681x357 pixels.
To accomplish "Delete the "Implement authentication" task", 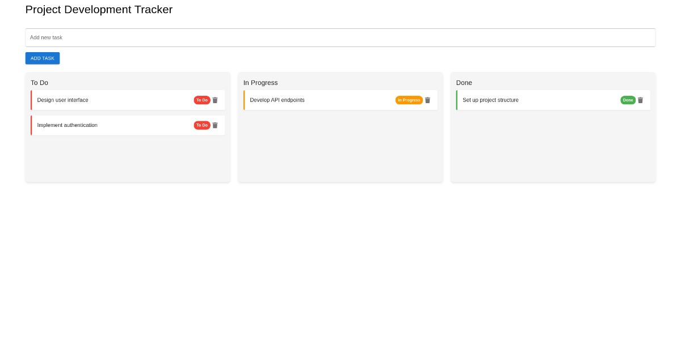I will click(215, 125).
